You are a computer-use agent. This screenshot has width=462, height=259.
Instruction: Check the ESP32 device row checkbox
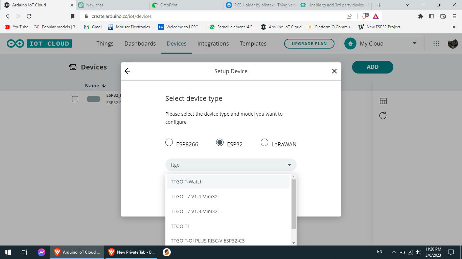75,99
